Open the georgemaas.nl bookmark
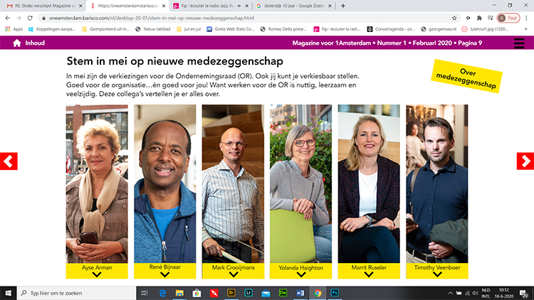This screenshot has height=300, width=534. coord(439,29)
